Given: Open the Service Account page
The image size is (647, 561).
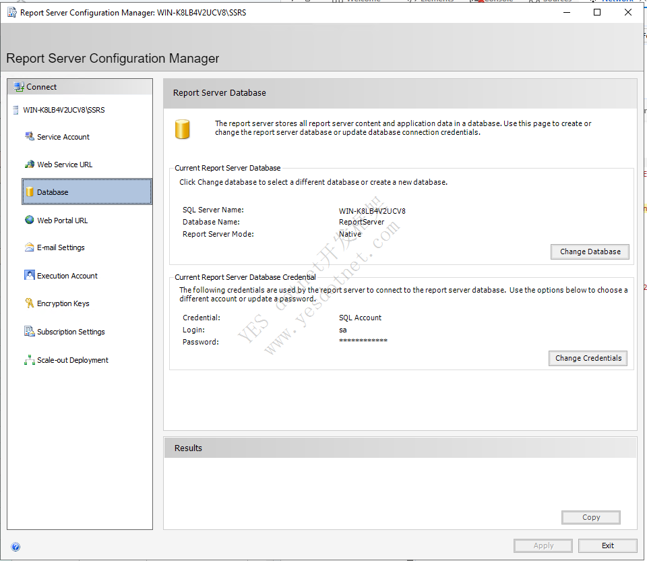Looking at the screenshot, I should tap(63, 137).
